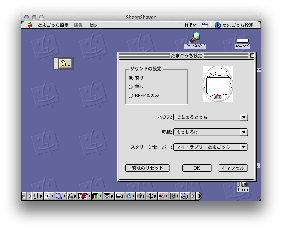This screenshot has width=282, height=230.
Task: Open the Apple menu
Action: (x=30, y=25)
